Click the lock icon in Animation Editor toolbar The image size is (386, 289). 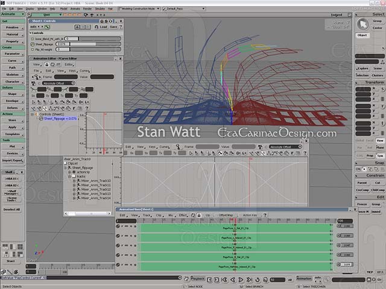(47, 64)
